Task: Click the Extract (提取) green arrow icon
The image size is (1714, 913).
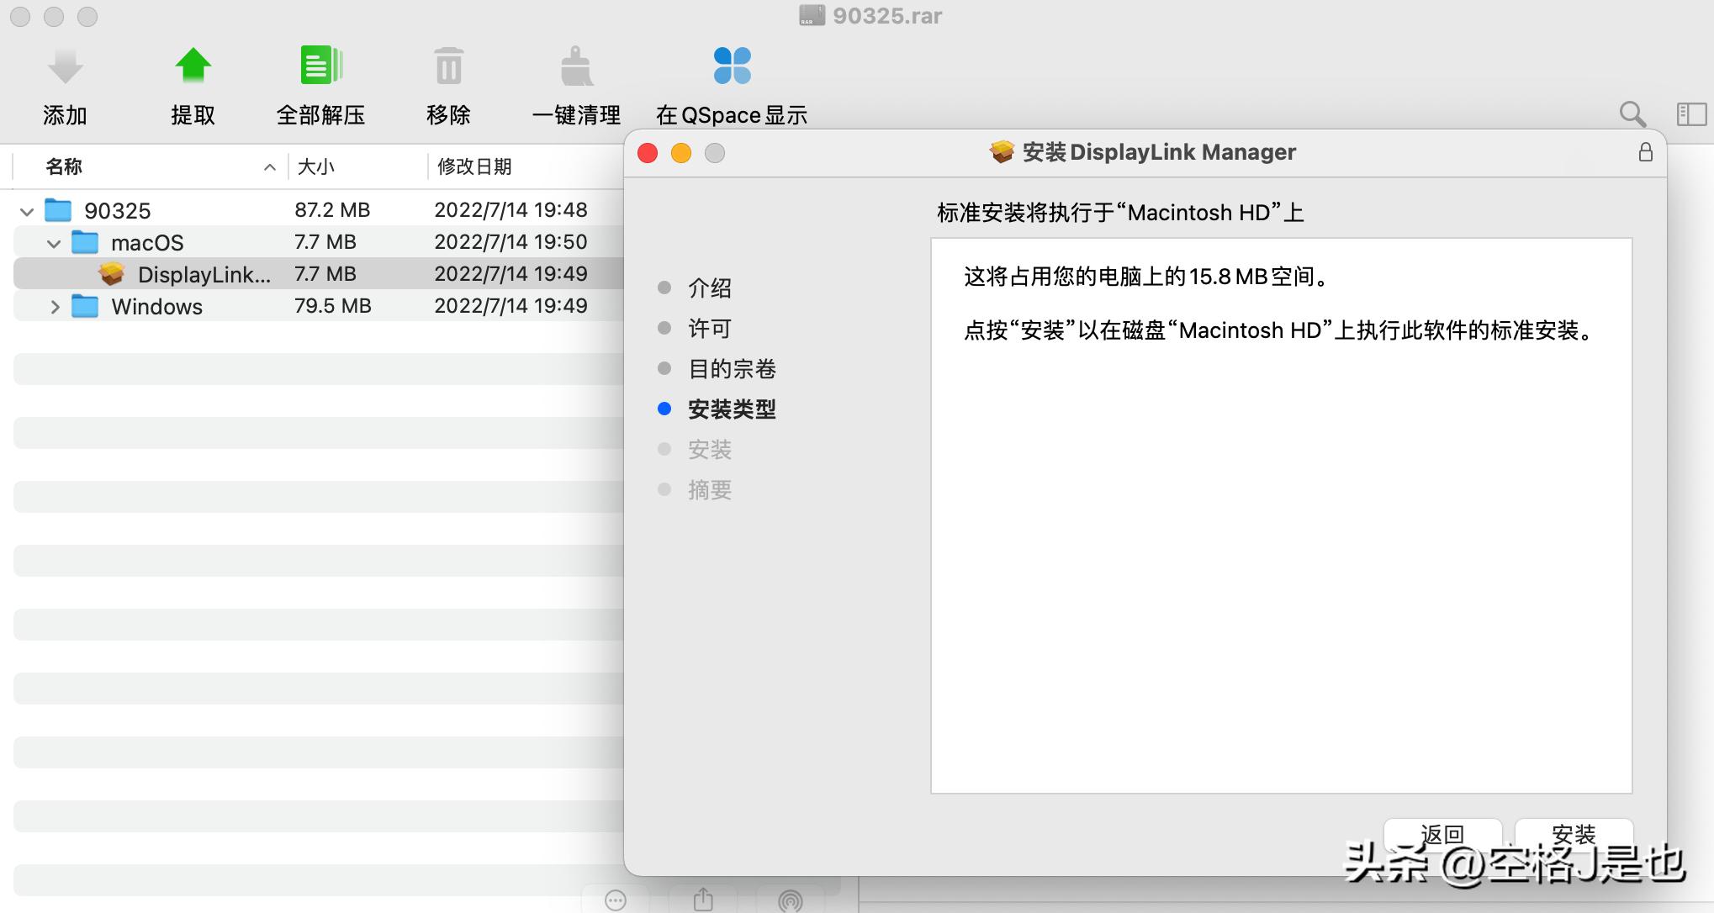Action: (193, 66)
